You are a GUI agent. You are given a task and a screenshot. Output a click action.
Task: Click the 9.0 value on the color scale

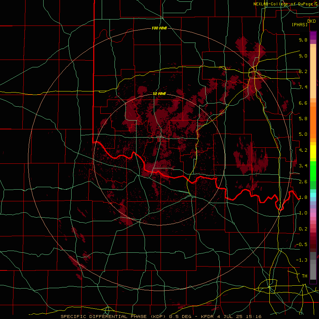(303, 56)
